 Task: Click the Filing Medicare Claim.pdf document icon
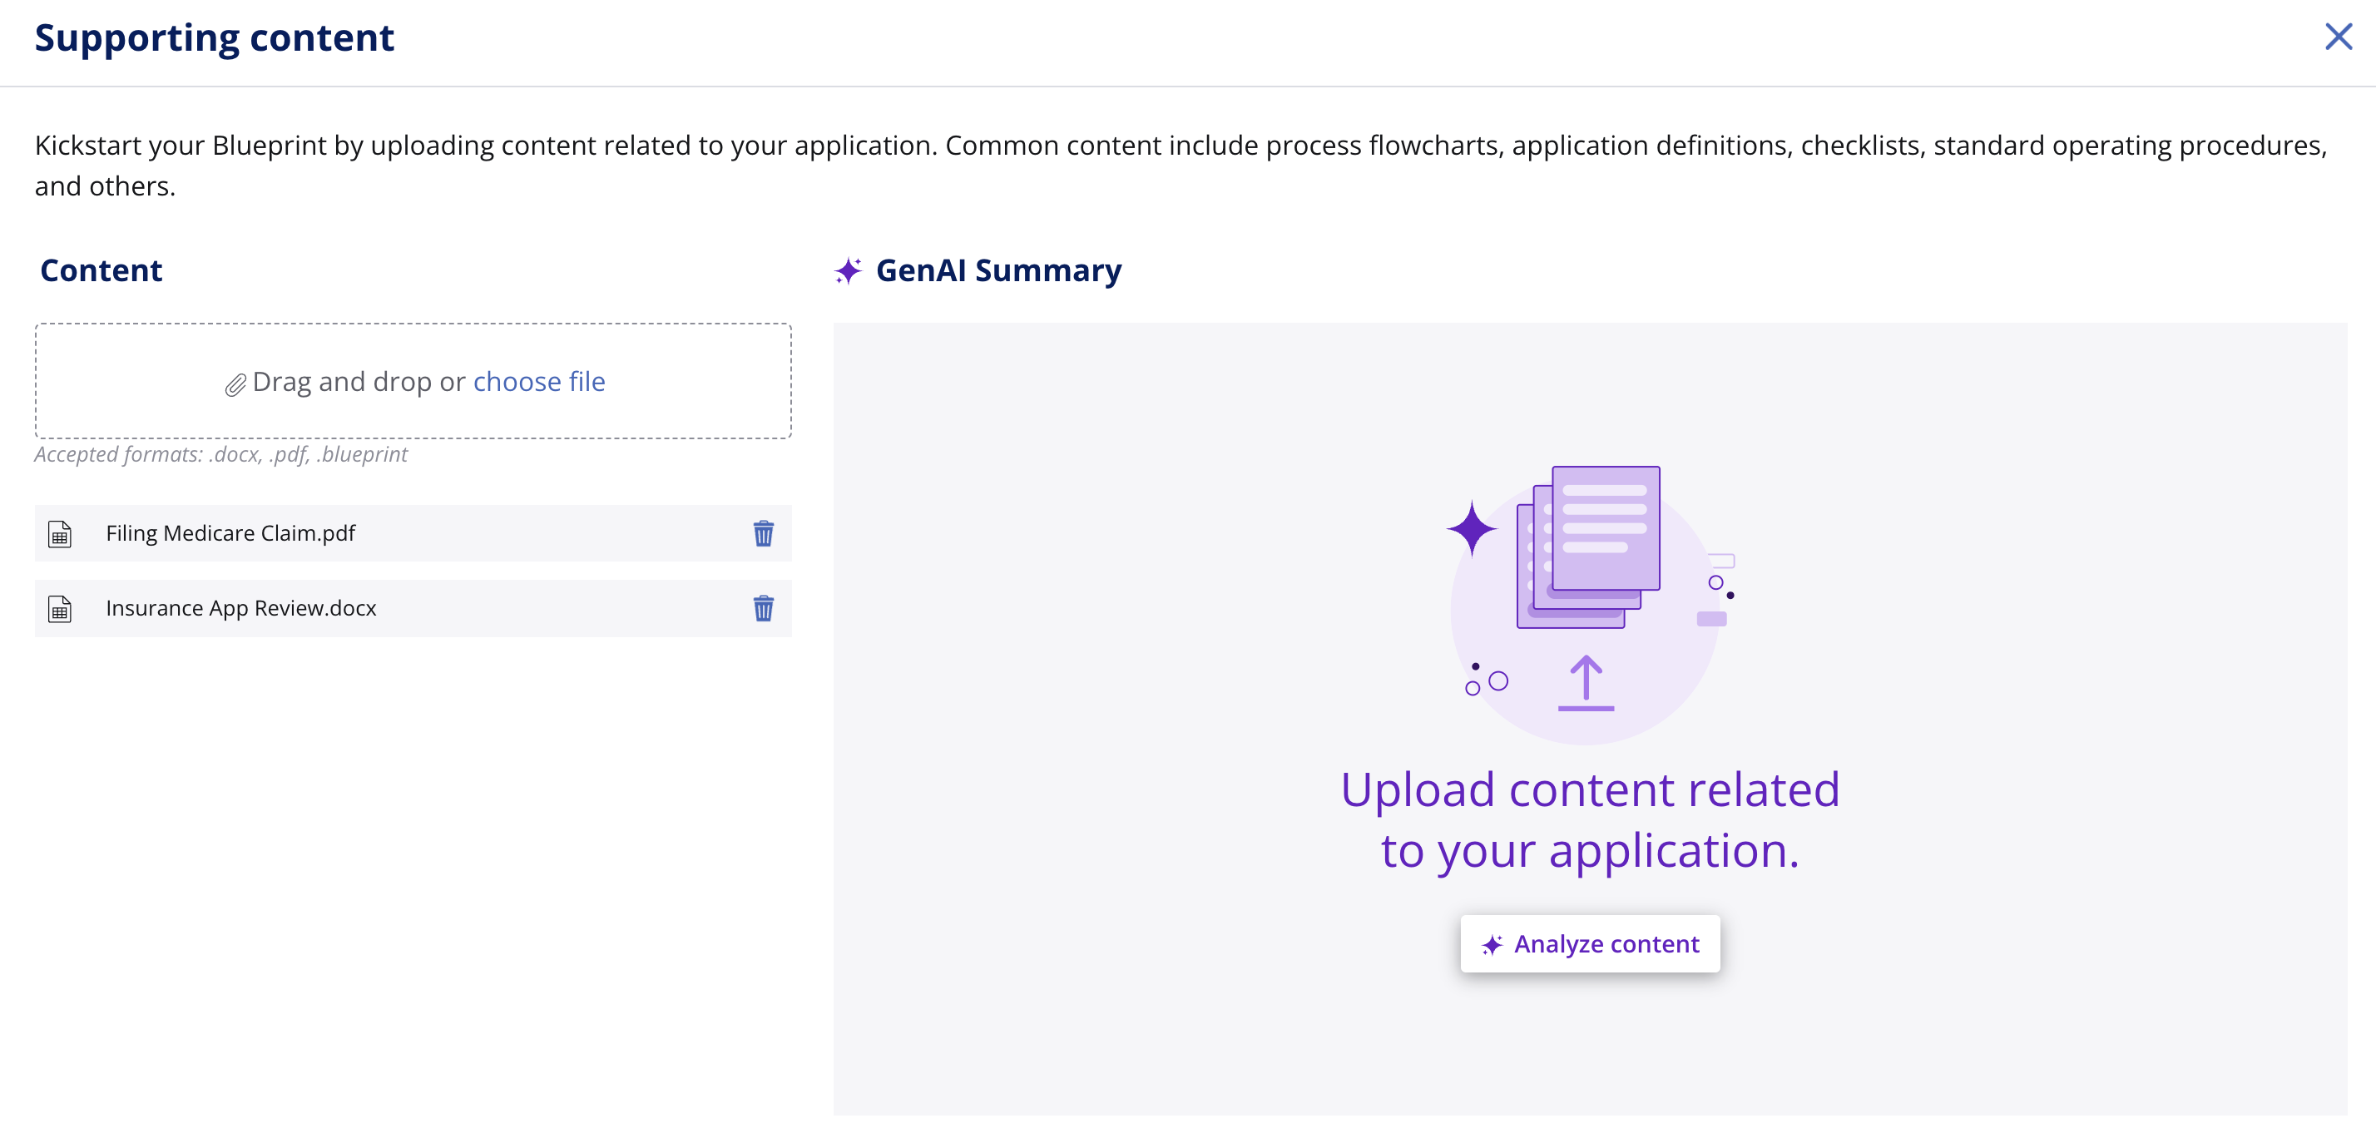click(x=60, y=533)
